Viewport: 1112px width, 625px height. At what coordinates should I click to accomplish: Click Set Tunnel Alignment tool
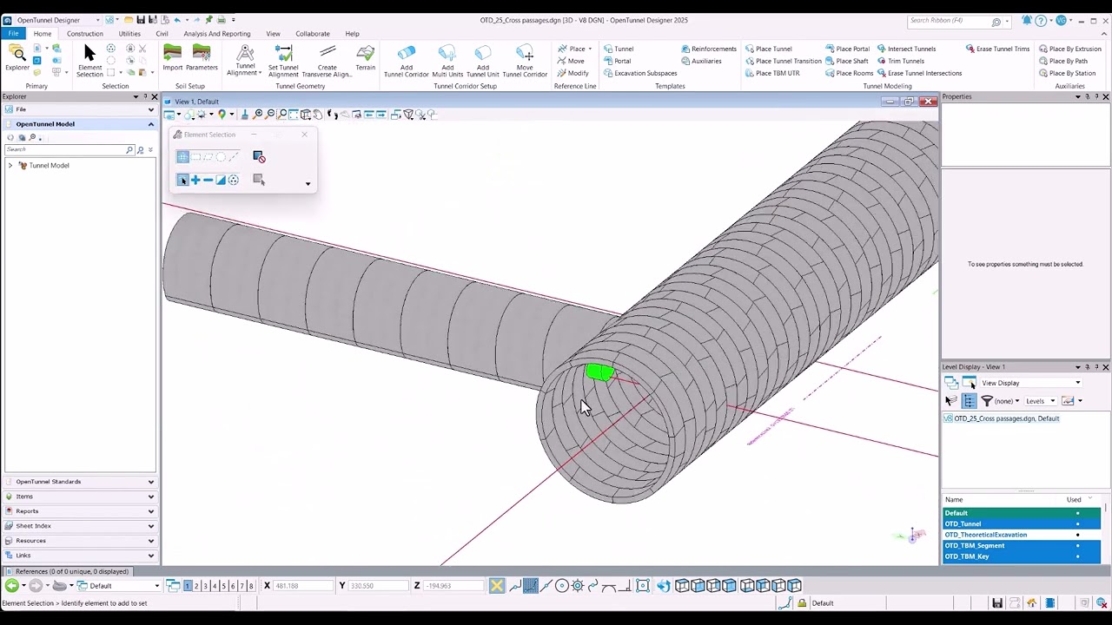pos(283,60)
